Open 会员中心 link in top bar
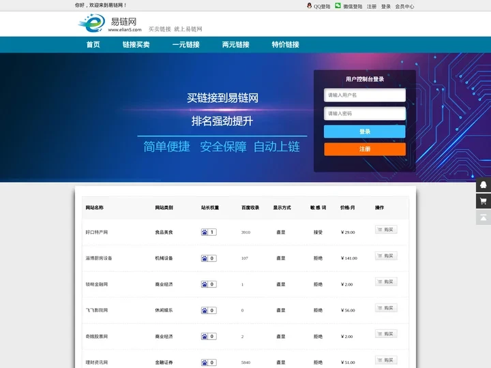The height and width of the screenshot is (368, 491). tap(404, 6)
